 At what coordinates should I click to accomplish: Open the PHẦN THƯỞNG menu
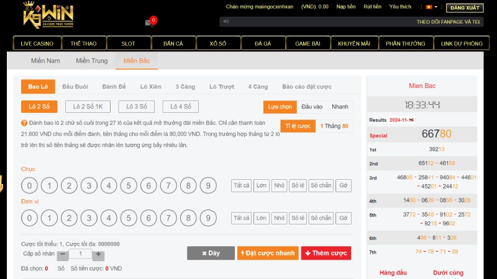coord(406,43)
